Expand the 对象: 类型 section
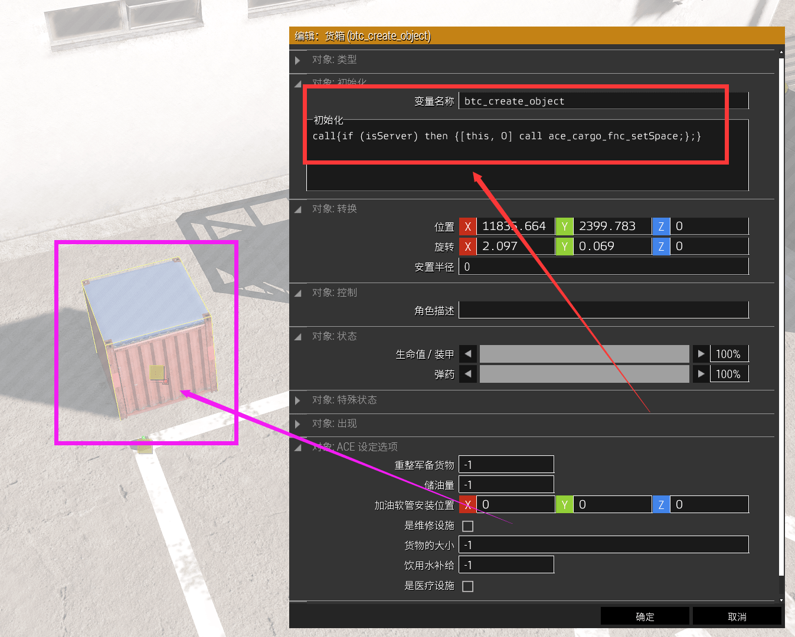Image resolution: width=795 pixels, height=637 pixels. pyautogui.click(x=298, y=60)
